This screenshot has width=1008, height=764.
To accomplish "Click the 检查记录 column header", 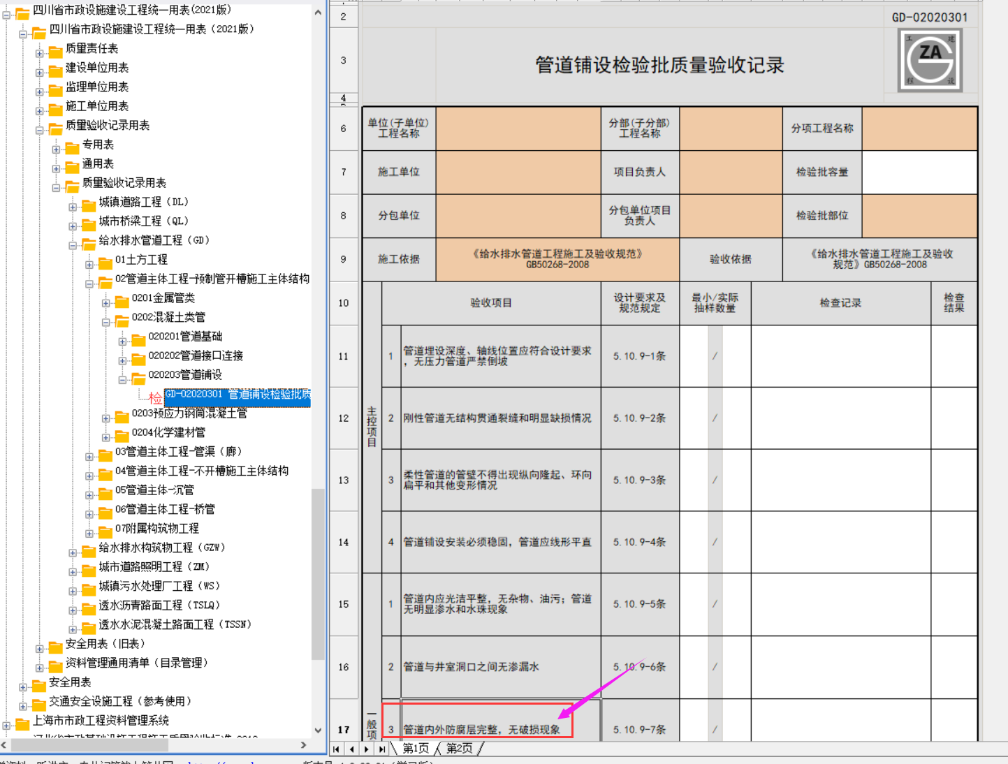I will pyautogui.click(x=840, y=303).
